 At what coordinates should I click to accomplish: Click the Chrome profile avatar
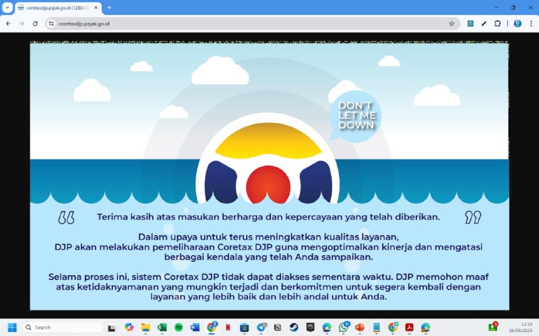[517, 23]
